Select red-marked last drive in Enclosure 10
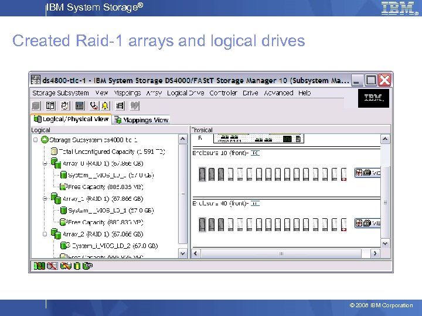Image resolution: width=422 pixels, height=316 pixels. coord(343,174)
